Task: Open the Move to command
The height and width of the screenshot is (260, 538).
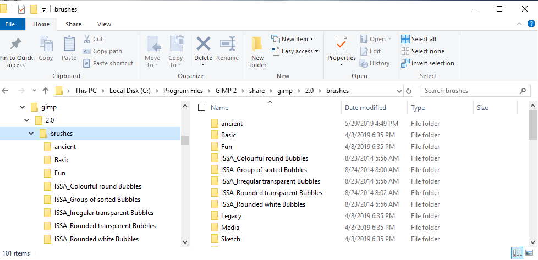Action: point(152,52)
